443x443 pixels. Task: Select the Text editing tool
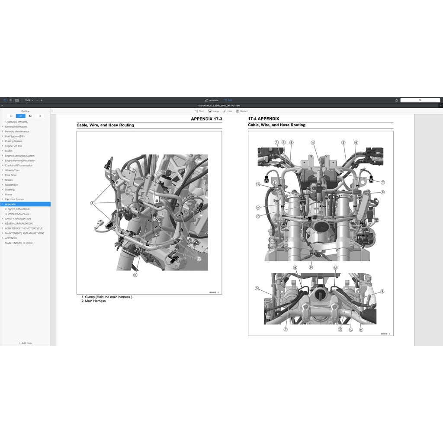click(x=199, y=111)
